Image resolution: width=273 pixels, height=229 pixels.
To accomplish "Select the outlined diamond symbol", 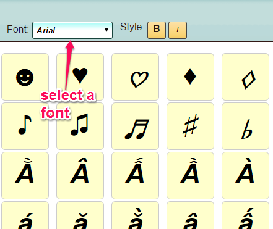I will click(245, 77).
